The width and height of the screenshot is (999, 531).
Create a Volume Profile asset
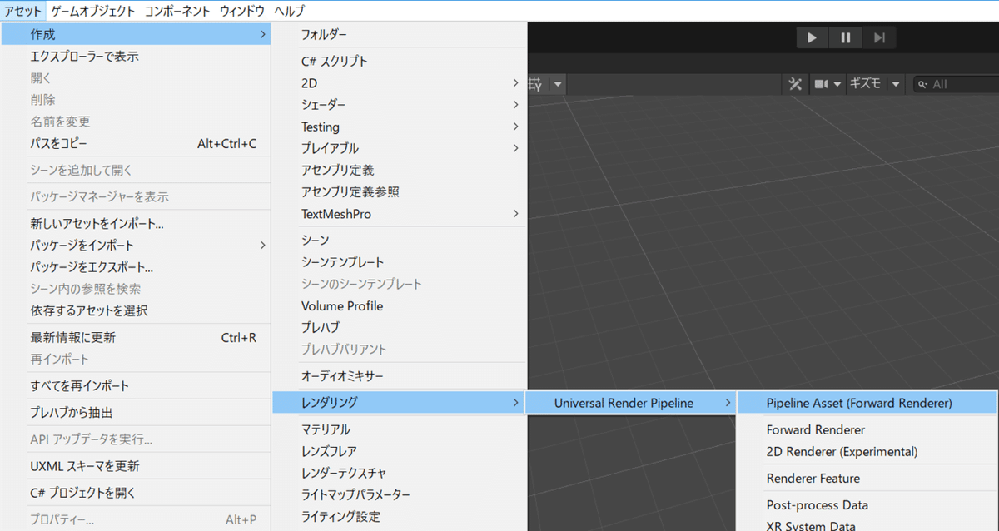(x=400, y=305)
